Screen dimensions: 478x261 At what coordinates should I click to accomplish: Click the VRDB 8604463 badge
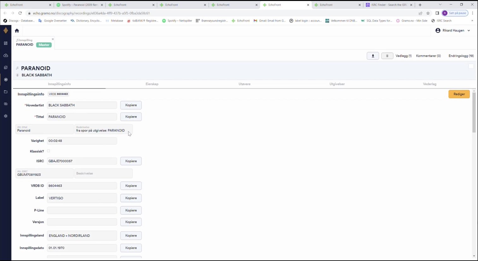[x=58, y=94]
